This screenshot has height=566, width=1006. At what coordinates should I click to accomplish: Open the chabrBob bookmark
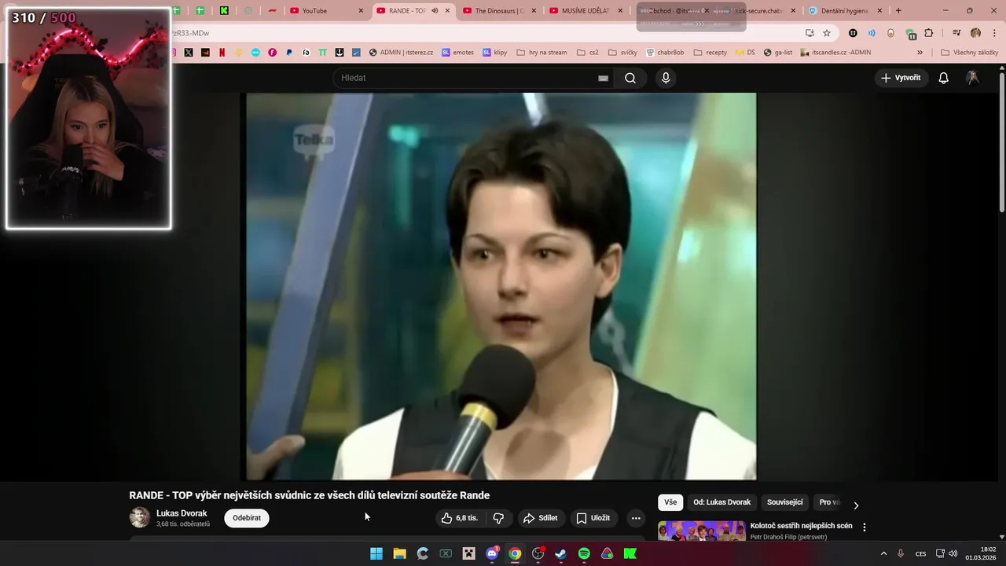pos(665,53)
